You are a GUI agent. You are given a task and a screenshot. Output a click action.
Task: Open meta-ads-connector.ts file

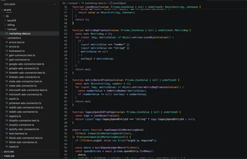(23, 86)
